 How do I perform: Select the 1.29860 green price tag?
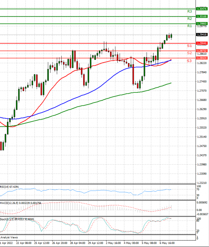[202, 24]
